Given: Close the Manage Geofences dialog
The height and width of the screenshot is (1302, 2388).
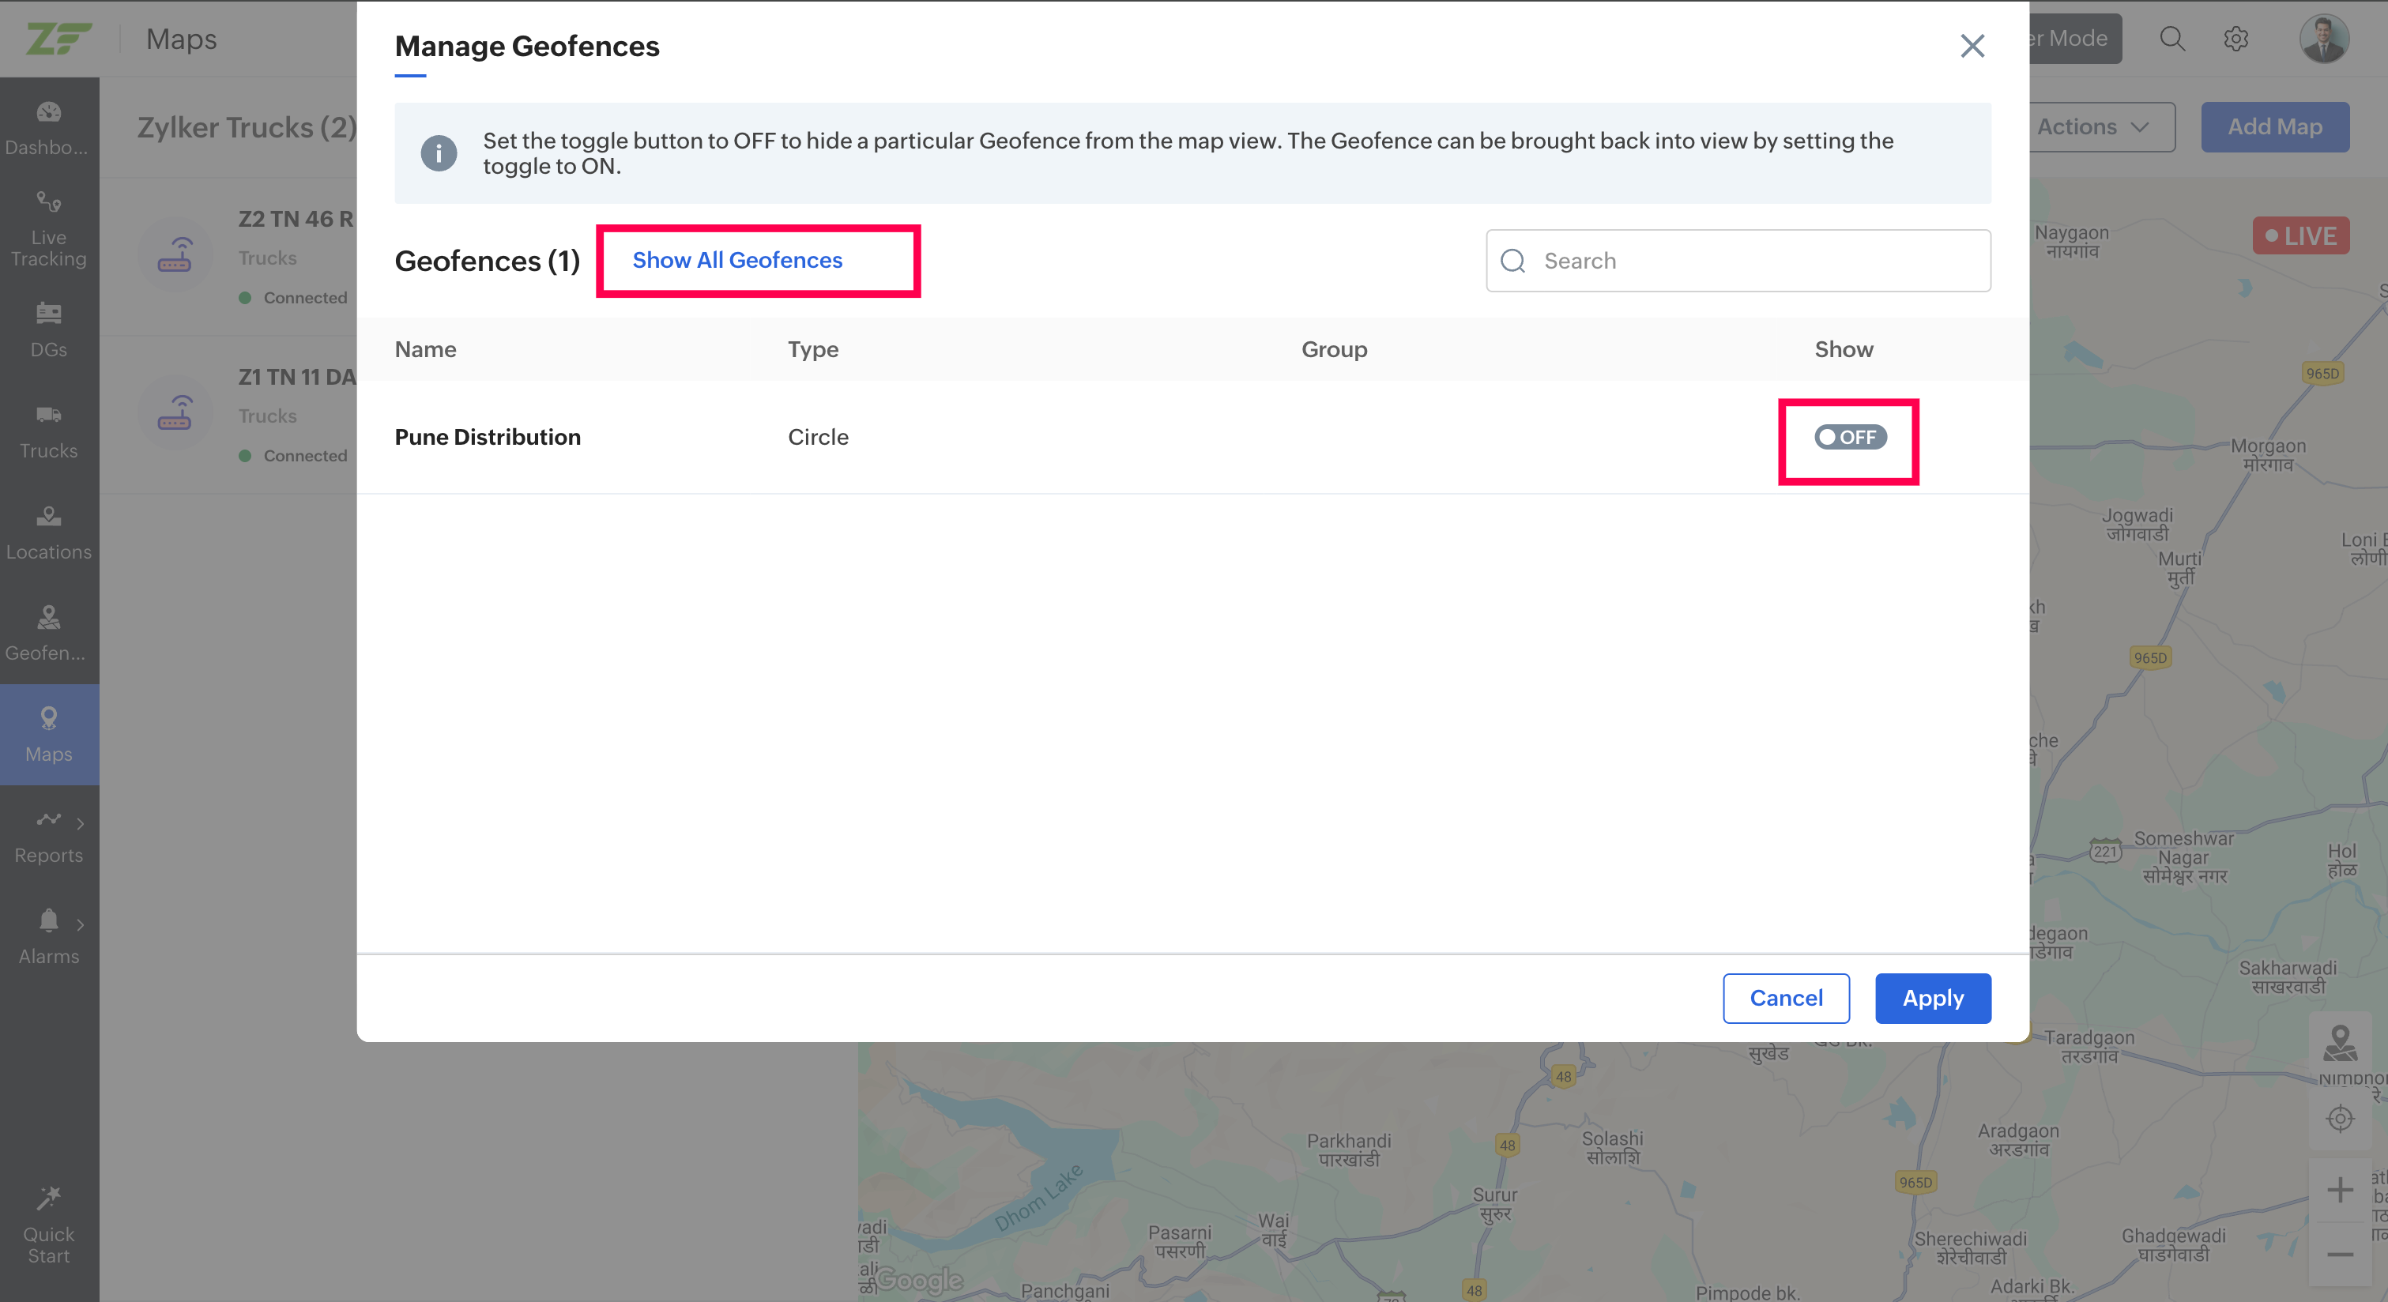Looking at the screenshot, I should pos(1972,45).
